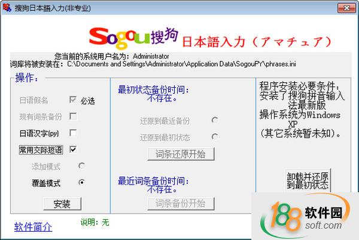This screenshot has width=359, height=240.
Task: Check the 日语汉字(py) checkbox
Action: pyautogui.click(x=73, y=133)
